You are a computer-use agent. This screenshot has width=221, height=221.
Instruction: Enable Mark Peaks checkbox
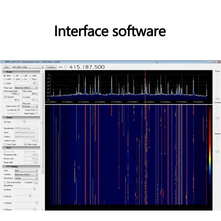pyautogui.click(x=37, y=114)
